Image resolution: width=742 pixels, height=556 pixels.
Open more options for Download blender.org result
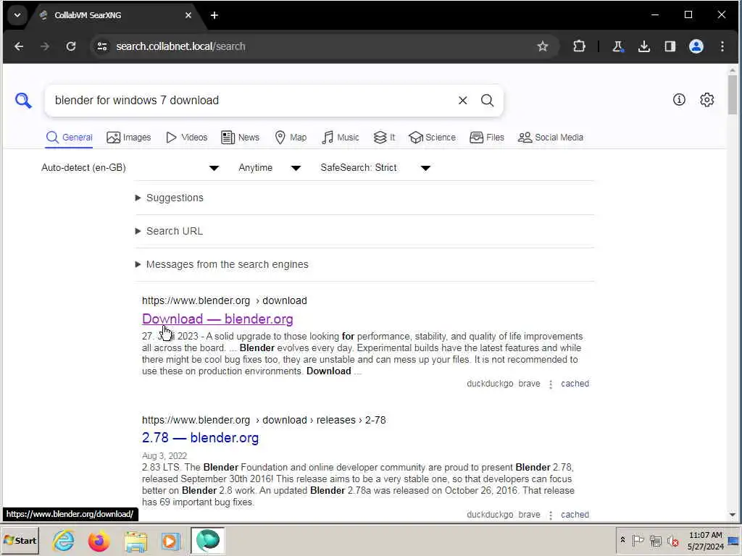[x=551, y=384]
